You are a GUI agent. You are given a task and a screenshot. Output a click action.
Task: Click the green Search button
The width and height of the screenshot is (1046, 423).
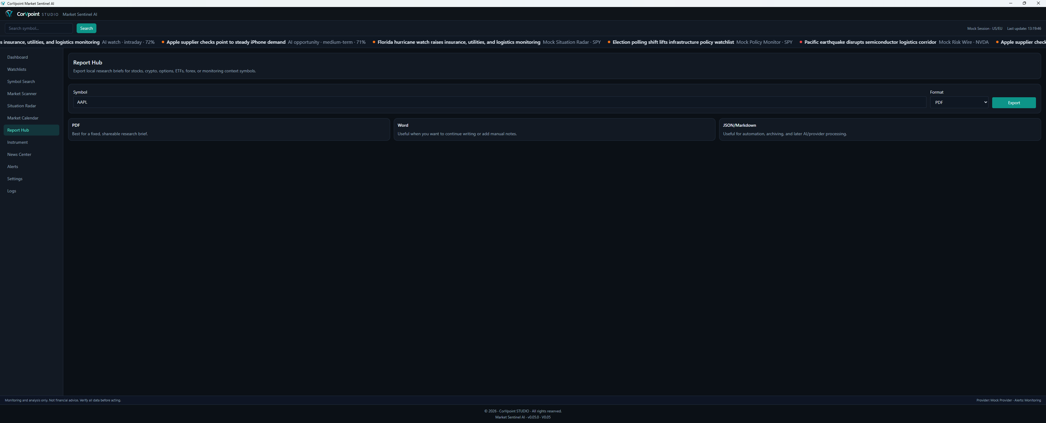[x=86, y=29]
